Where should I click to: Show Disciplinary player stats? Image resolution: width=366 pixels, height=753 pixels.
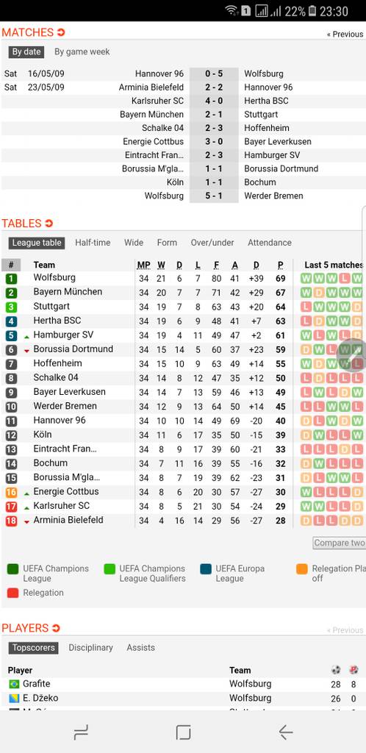[90, 647]
